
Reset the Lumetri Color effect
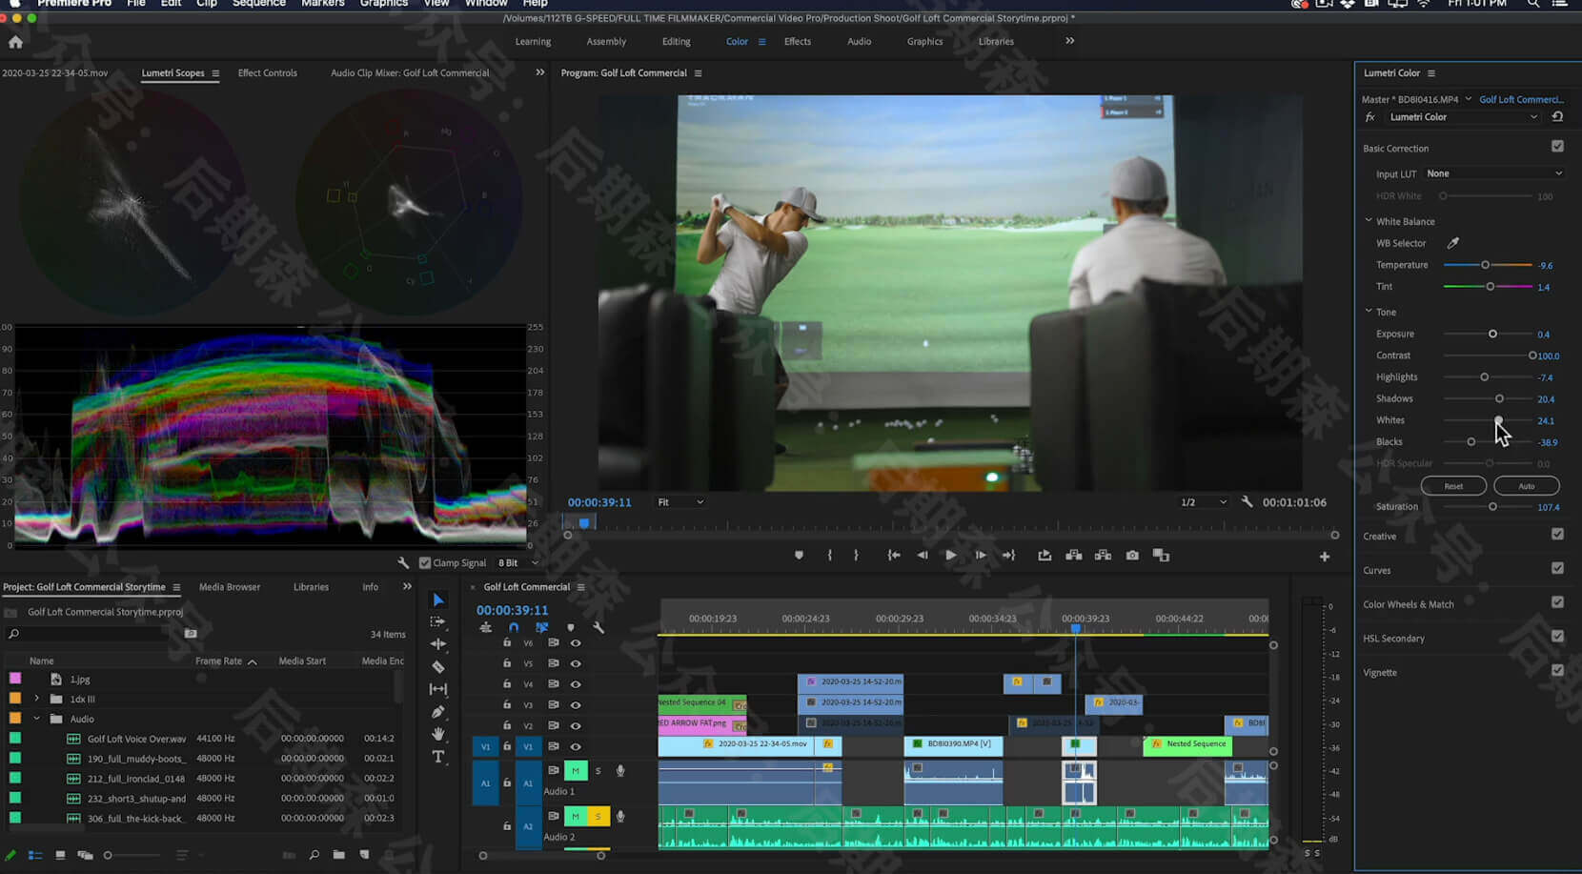pyautogui.click(x=1557, y=116)
